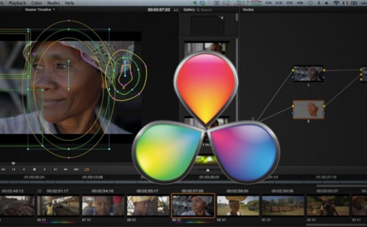The width and height of the screenshot is (367, 227).
Task: Select the empty gallery still marked A
Action: tap(207, 25)
